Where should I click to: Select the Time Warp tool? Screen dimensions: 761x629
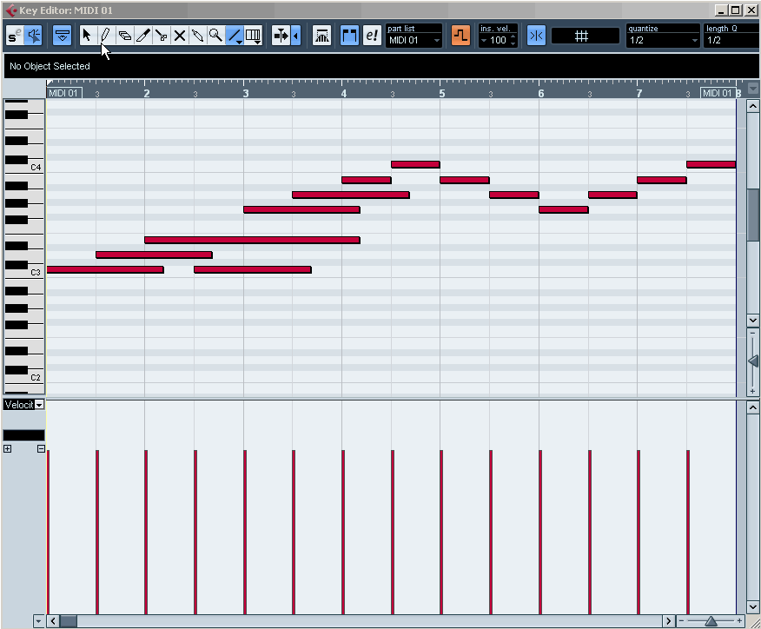(253, 36)
